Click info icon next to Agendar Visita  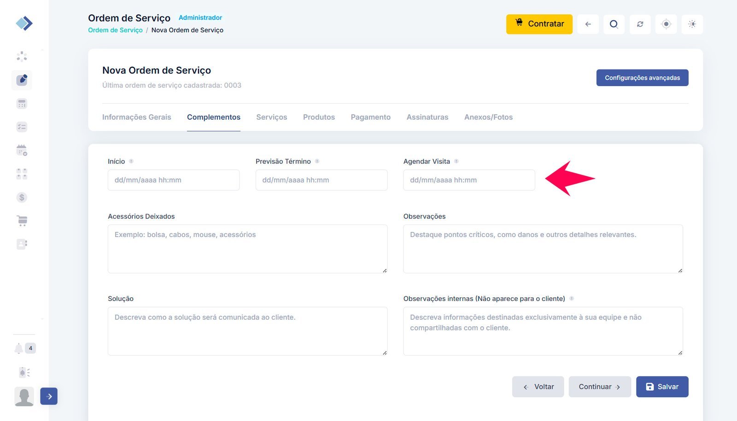pos(456,161)
